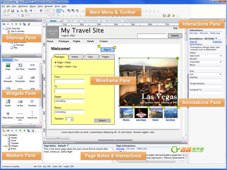Click the Save icon in the toolbar
Viewport: 227px width, 170px height.
click(12, 11)
